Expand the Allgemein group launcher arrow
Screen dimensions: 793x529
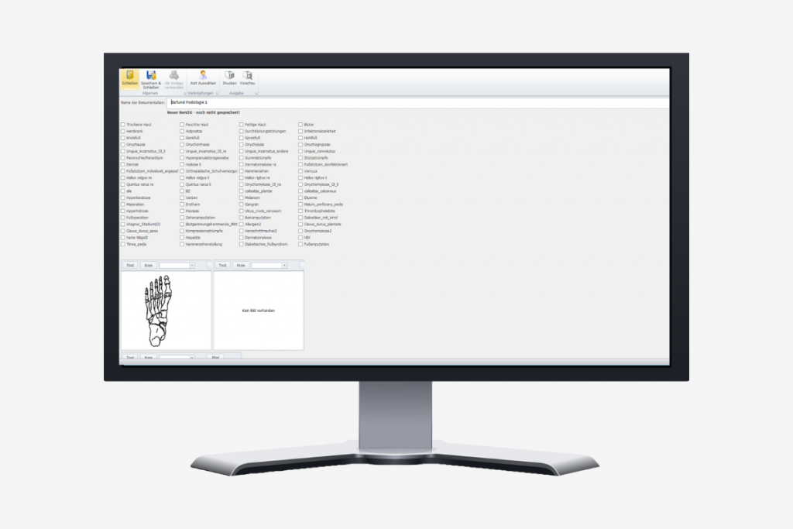(183, 94)
